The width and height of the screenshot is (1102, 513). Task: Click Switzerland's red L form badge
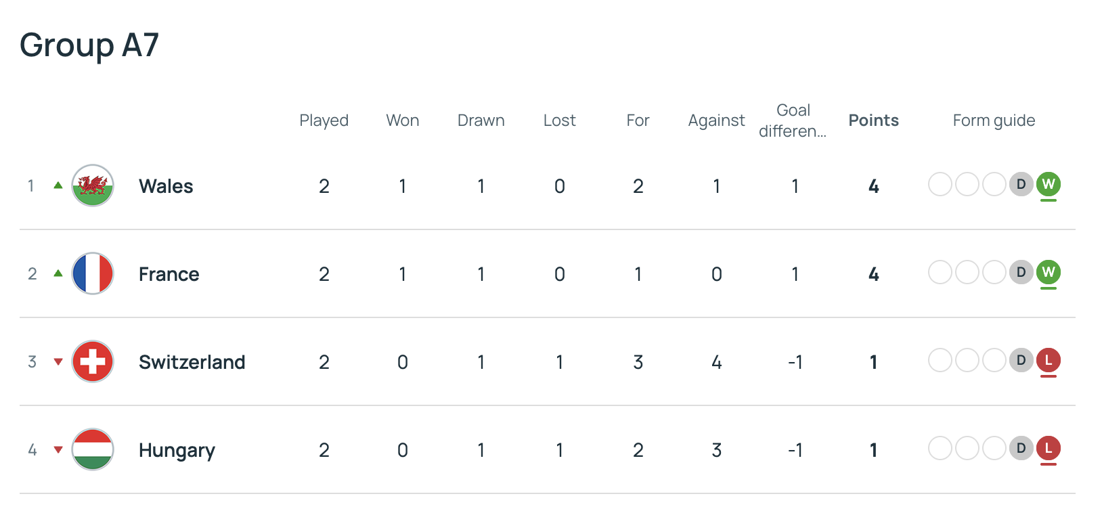[1048, 360]
